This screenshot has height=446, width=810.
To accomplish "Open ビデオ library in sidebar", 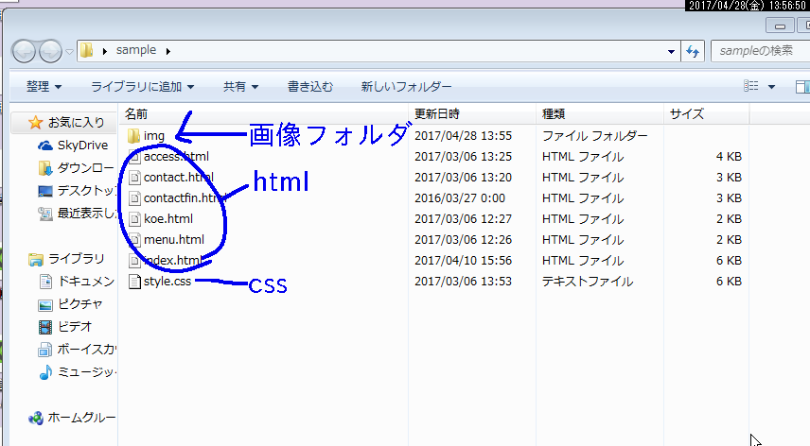I will point(65,327).
